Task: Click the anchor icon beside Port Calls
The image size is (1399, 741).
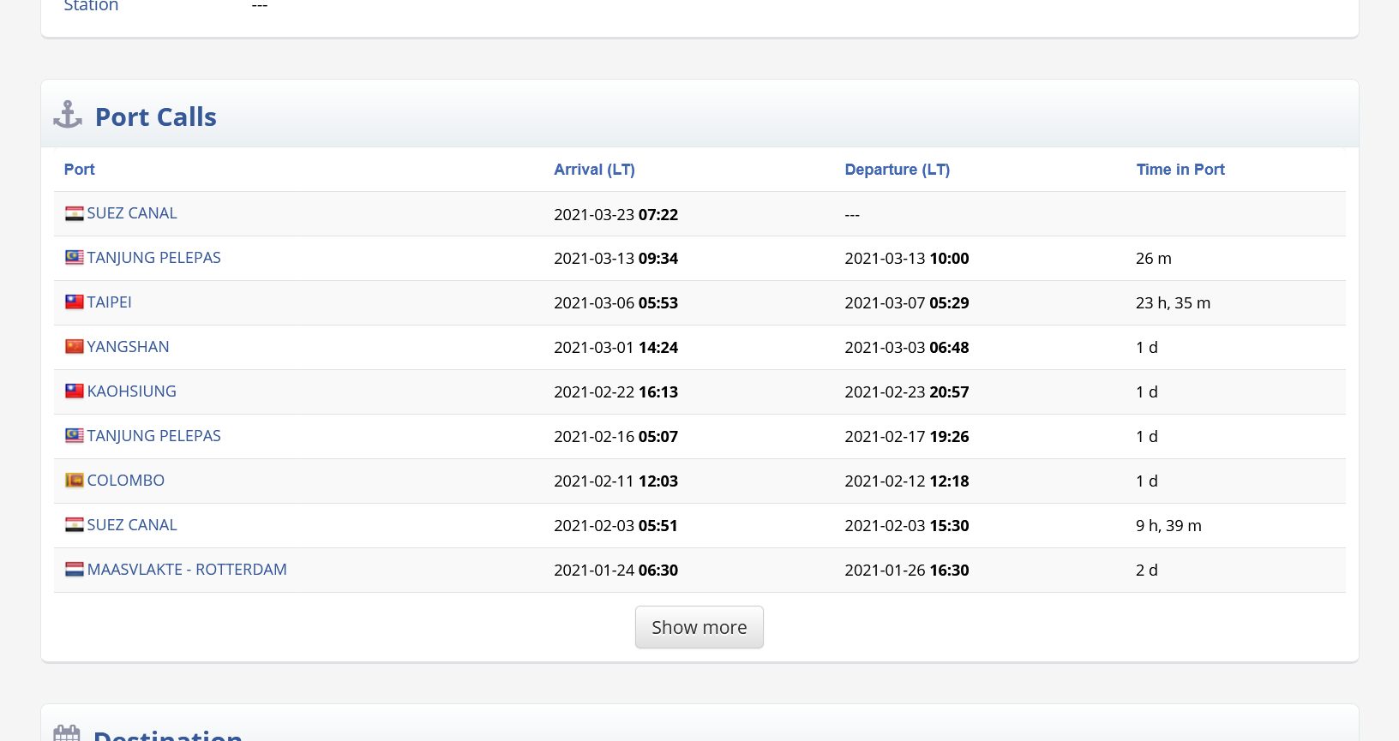Action: pos(68,115)
